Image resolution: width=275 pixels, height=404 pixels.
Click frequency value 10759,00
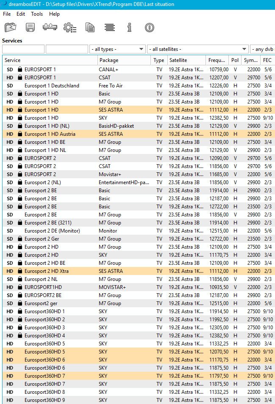[219, 69]
